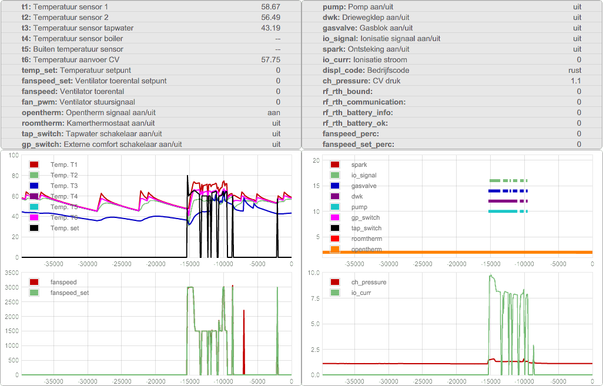The image size is (603, 386).
Task: Click the red spark legend swatch
Action: tap(335, 165)
